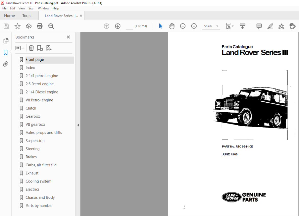Select the Highlight text pen tool
This screenshot has width=299, height=216.
(x=270, y=26)
